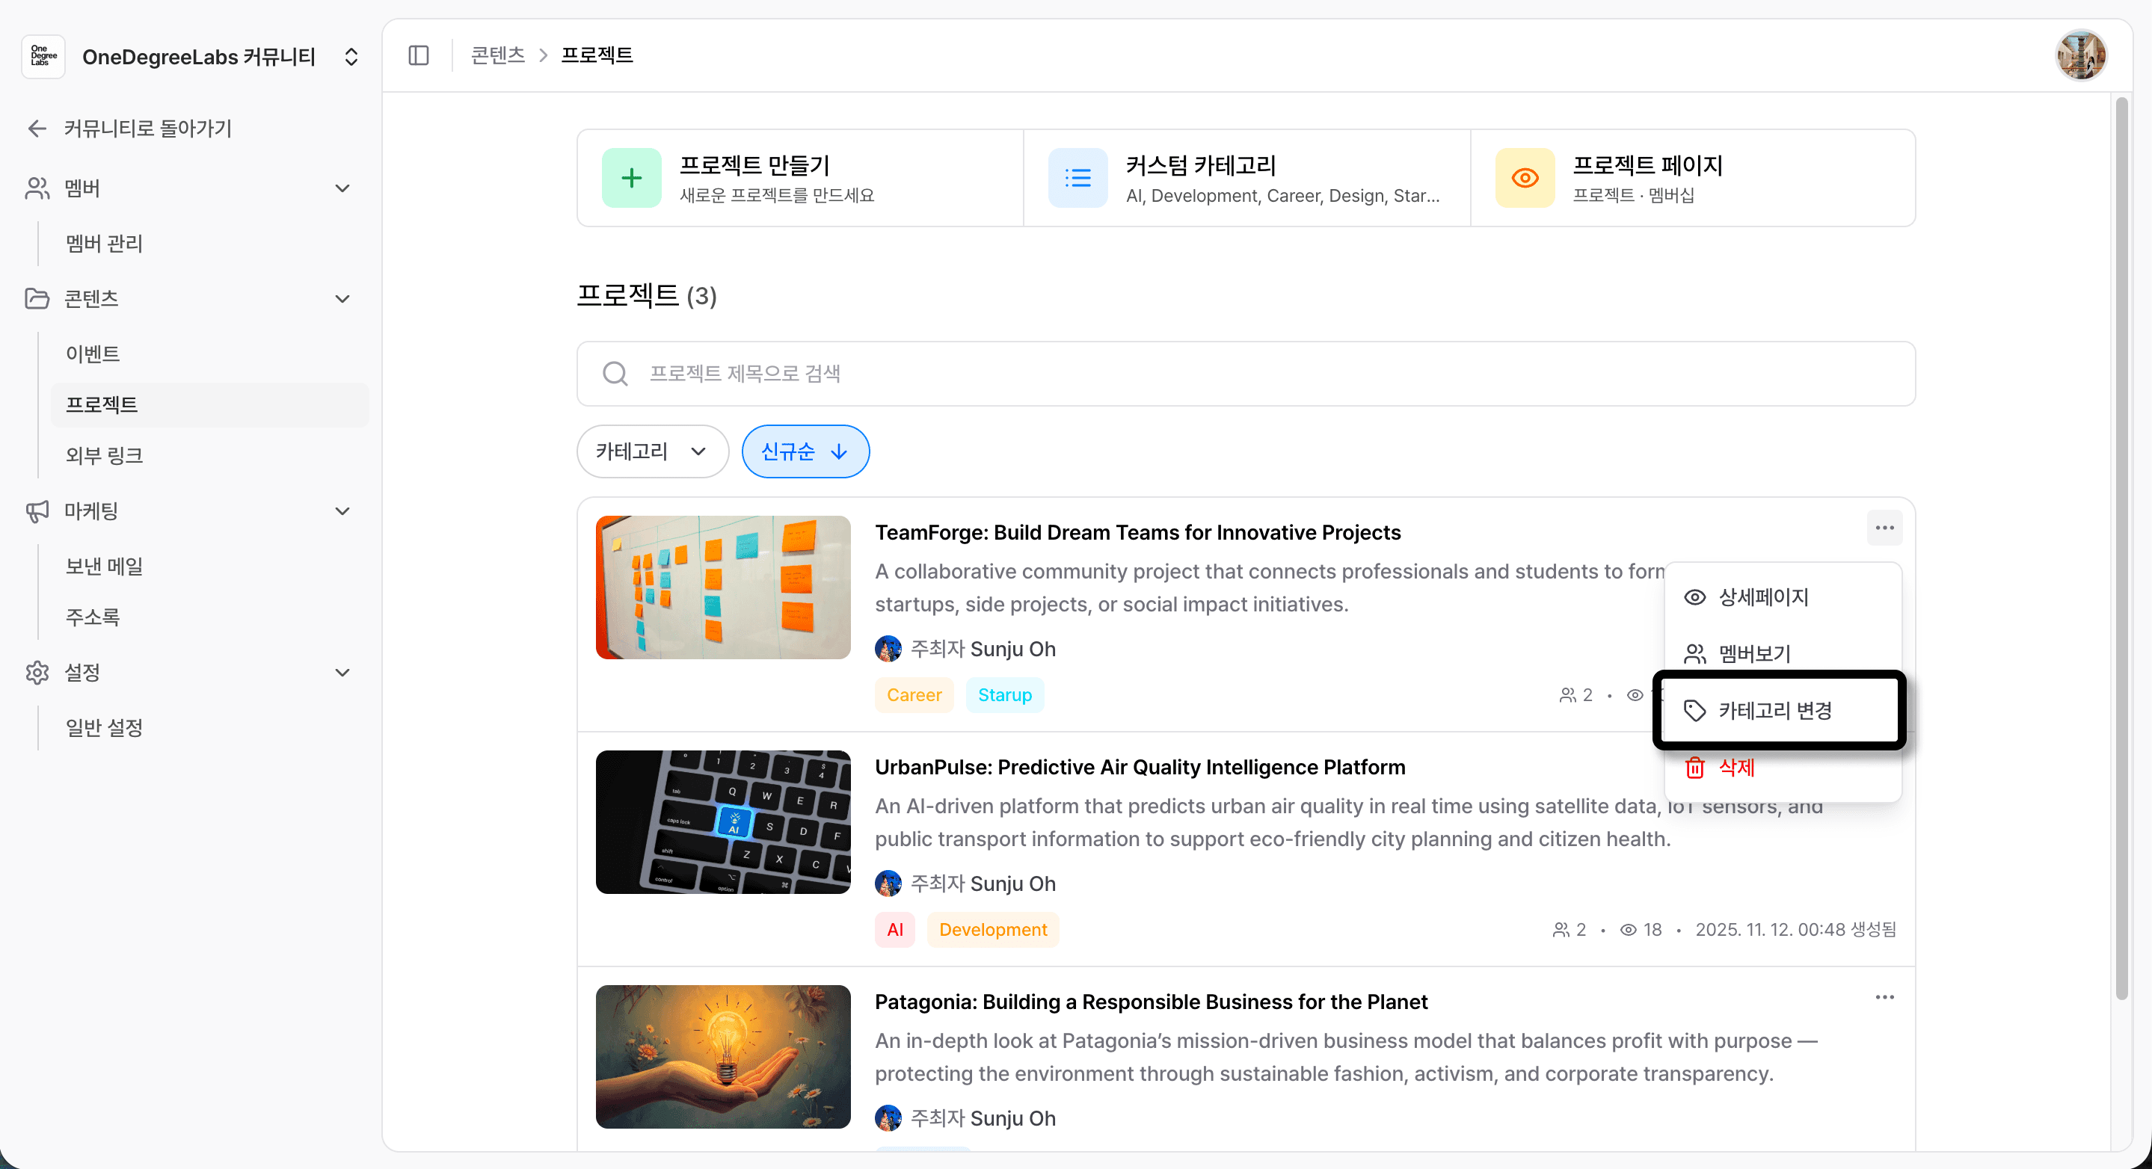Click the green plus 프로젝트 만들기 icon
2152x1169 pixels.
click(x=632, y=178)
